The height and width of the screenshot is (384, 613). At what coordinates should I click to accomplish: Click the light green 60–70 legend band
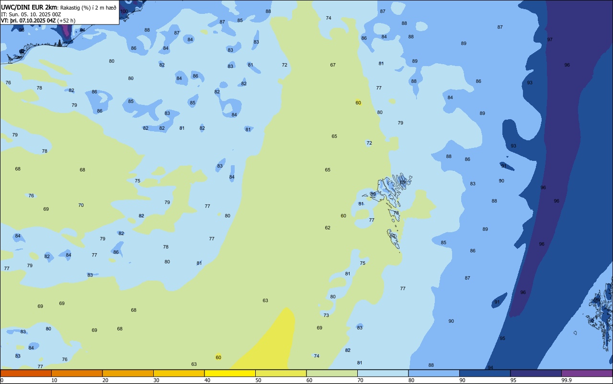pos(332,373)
